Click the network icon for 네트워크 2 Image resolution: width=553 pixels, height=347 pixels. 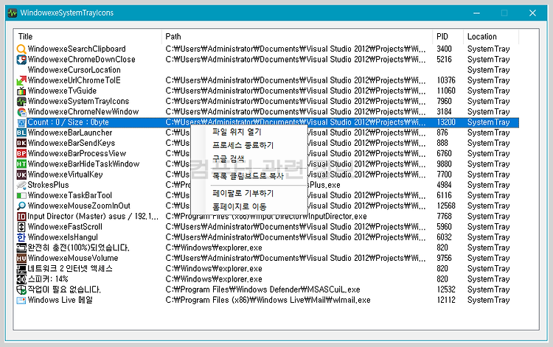tap(21, 269)
